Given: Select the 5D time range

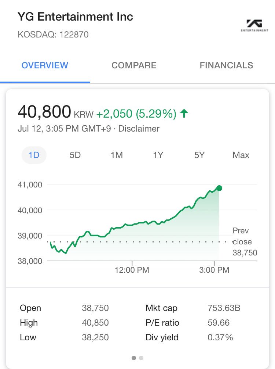Looking at the screenshot, I should click(x=75, y=155).
